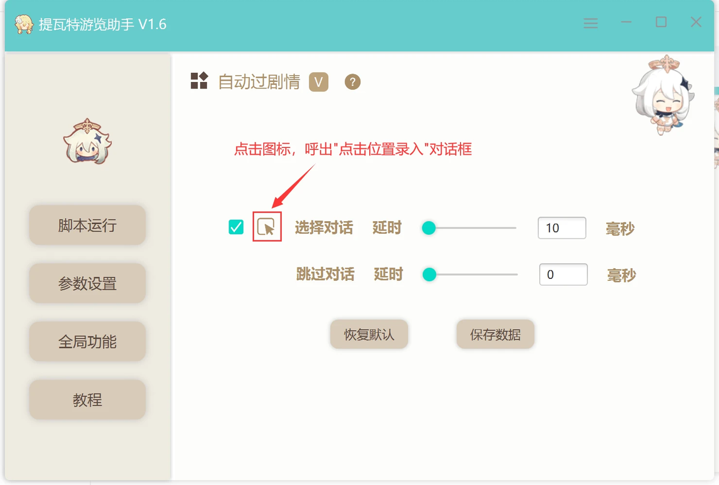Open the hamburger menu in title bar
Viewport: 719px width, 485px height.
591,23
